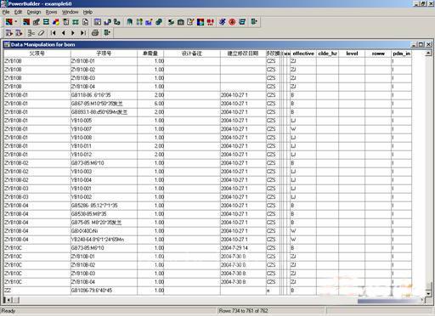
Task: Select cell YB10-001 in the 子项号 column
Action: 104,189
